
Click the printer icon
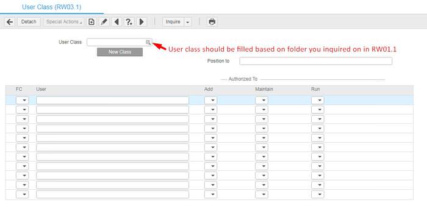point(212,22)
